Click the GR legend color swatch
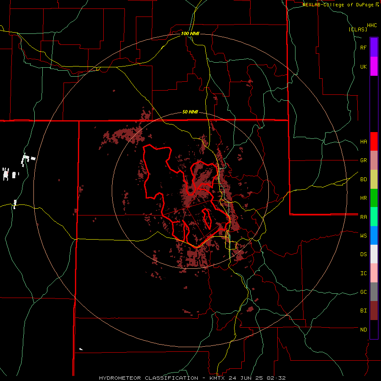Viewport: 381px width, 381px height. click(x=374, y=160)
